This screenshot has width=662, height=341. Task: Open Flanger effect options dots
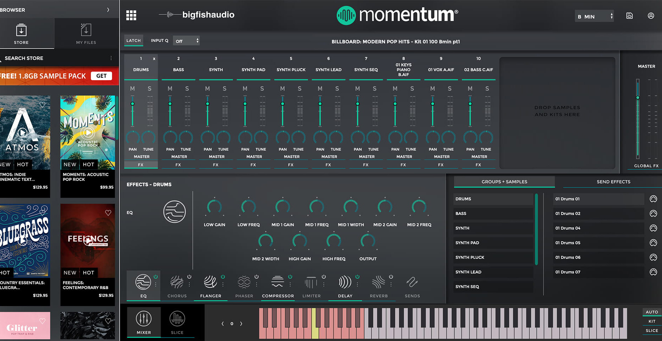[223, 284]
